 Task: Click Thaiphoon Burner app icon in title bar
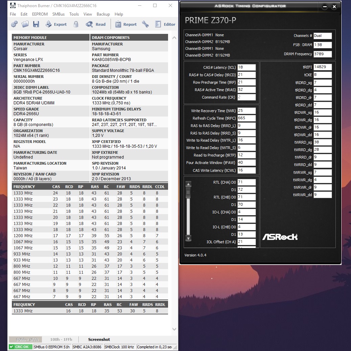(x=13, y=5)
